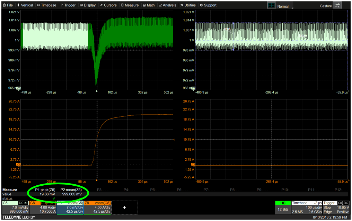
Task: Click the P1 pkpk(Z5) measurement
Action: point(45,190)
